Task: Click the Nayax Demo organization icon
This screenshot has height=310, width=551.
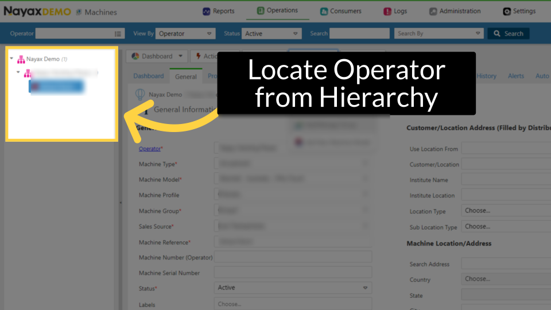Action: coord(21,59)
